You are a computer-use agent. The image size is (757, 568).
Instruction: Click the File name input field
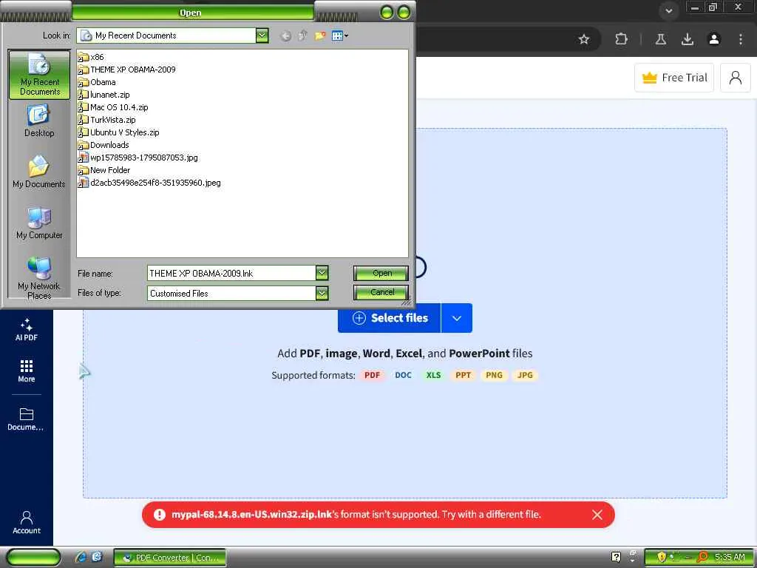coord(231,273)
